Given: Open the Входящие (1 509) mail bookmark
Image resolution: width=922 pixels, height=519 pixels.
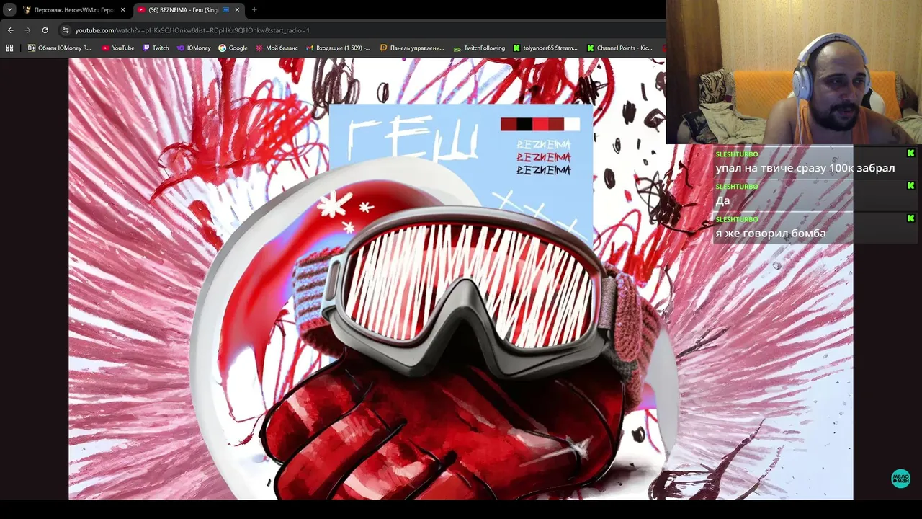Looking at the screenshot, I should tap(338, 48).
